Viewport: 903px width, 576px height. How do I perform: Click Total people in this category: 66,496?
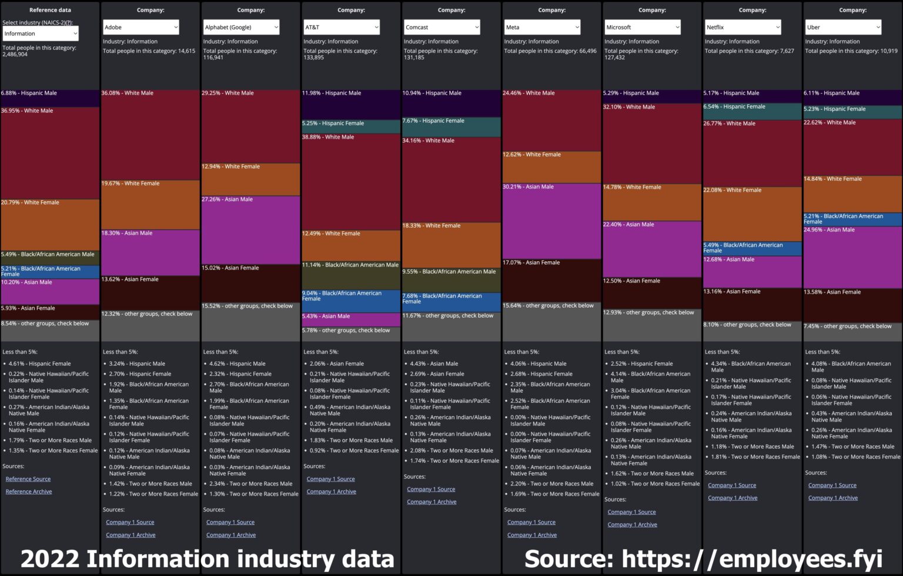point(550,51)
